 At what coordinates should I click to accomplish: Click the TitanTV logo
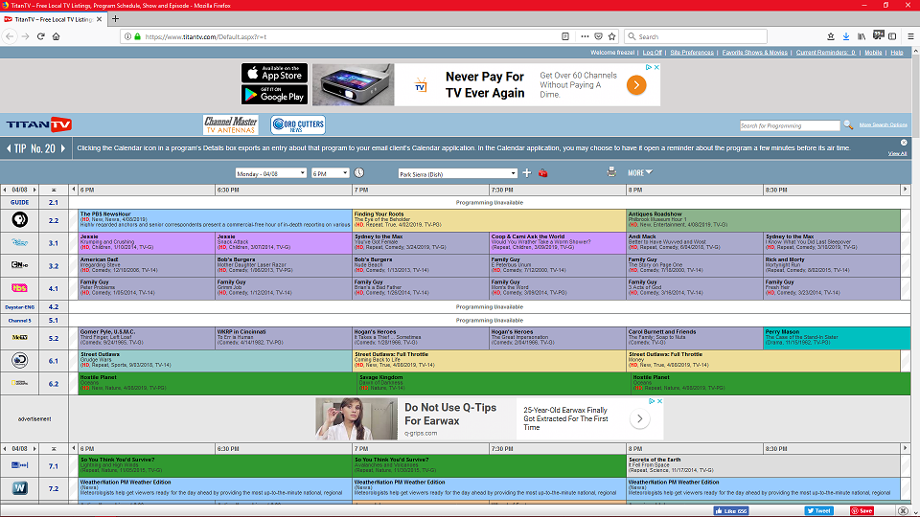coord(38,124)
